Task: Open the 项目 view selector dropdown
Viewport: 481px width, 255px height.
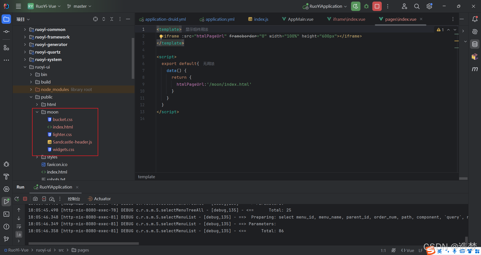Action: [x=23, y=19]
